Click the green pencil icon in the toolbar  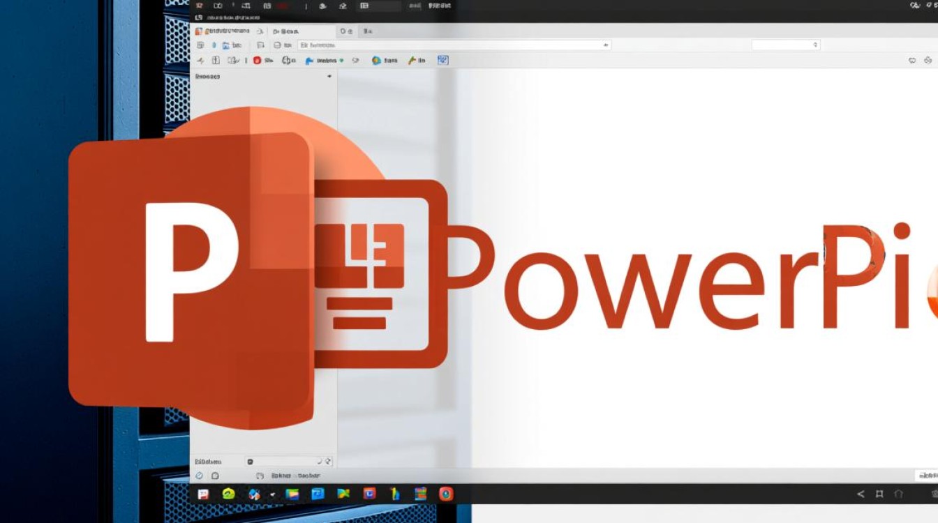coord(412,61)
